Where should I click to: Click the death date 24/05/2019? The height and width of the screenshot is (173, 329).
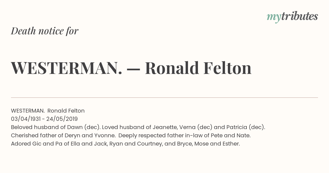[62, 119]
